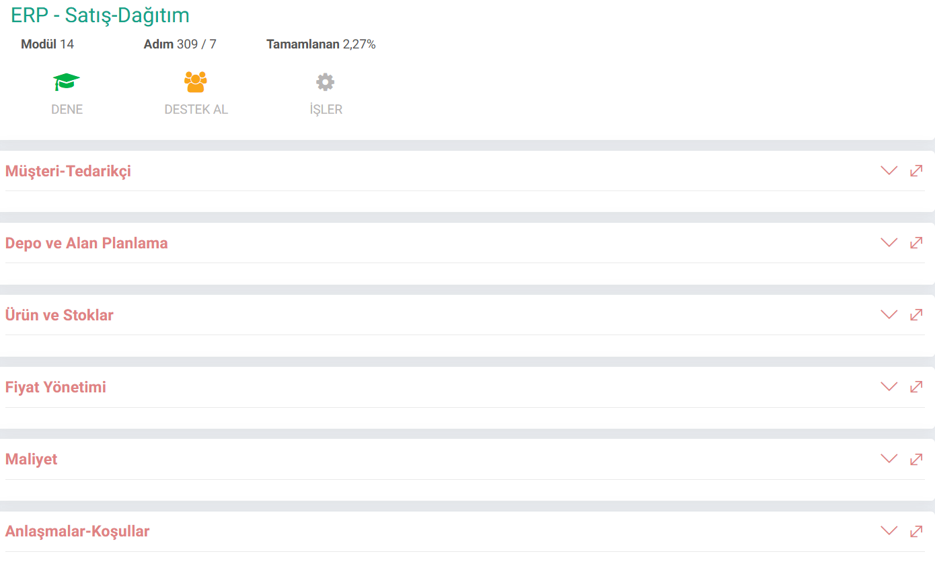Expand the Maliyet section chevron

pyautogui.click(x=889, y=459)
